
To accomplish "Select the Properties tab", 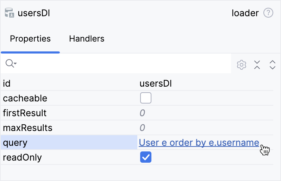I will point(30,39).
